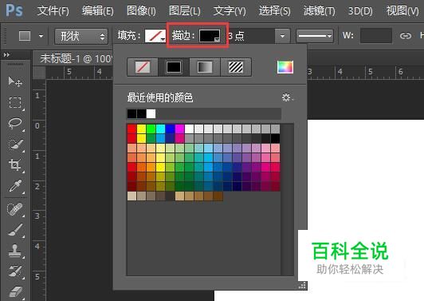Open the 视图(V) menu
Image resolution: width=424 pixels, height=301 pixels.
tap(402, 11)
